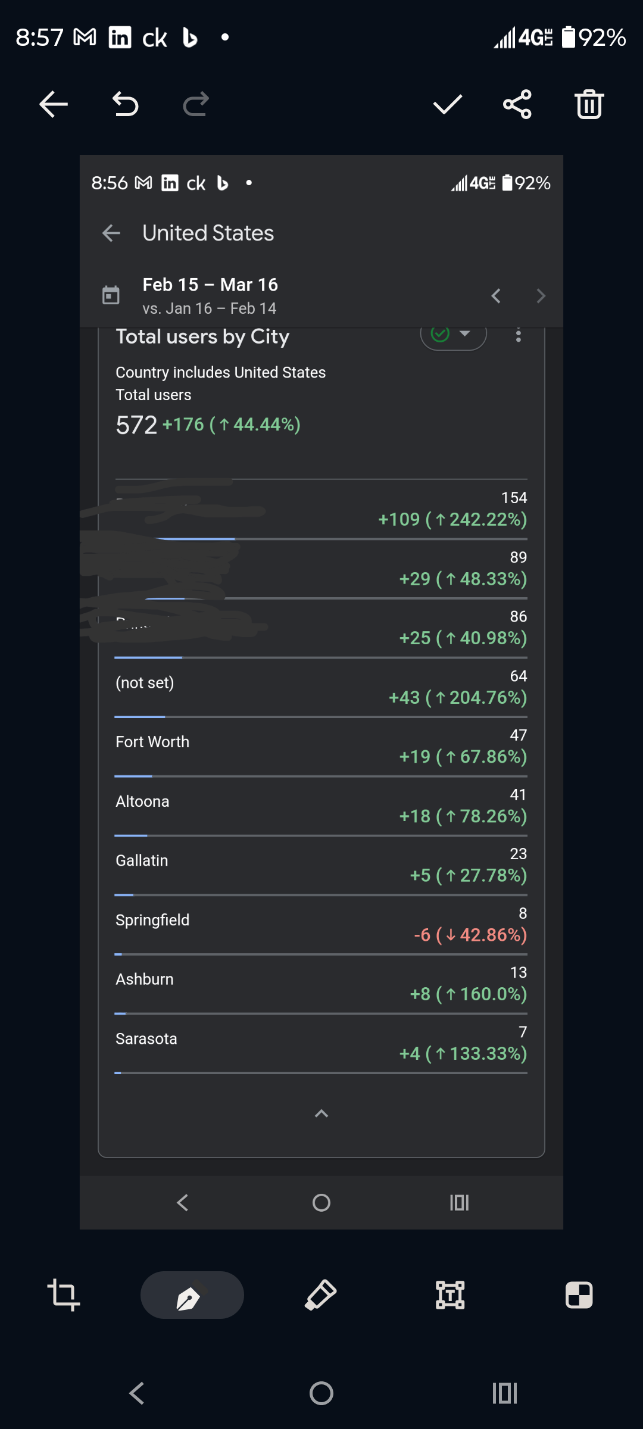This screenshot has height=1429, width=643.
Task: Open the Total users card options menu
Action: (x=519, y=336)
